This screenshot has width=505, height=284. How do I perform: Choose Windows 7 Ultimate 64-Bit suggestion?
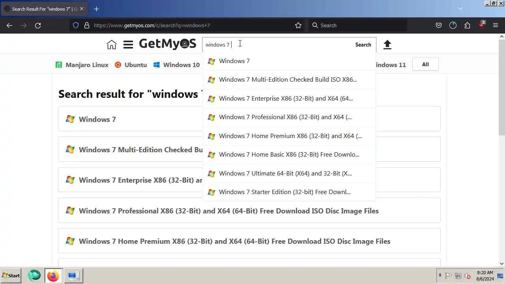[x=289, y=174]
